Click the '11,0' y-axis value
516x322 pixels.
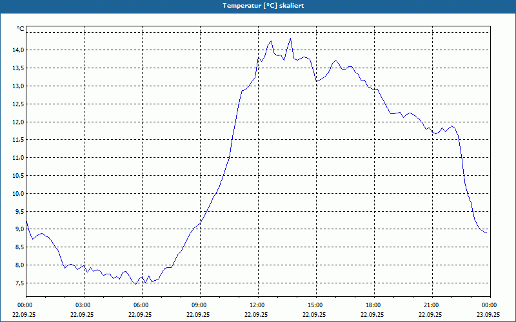tap(19, 158)
